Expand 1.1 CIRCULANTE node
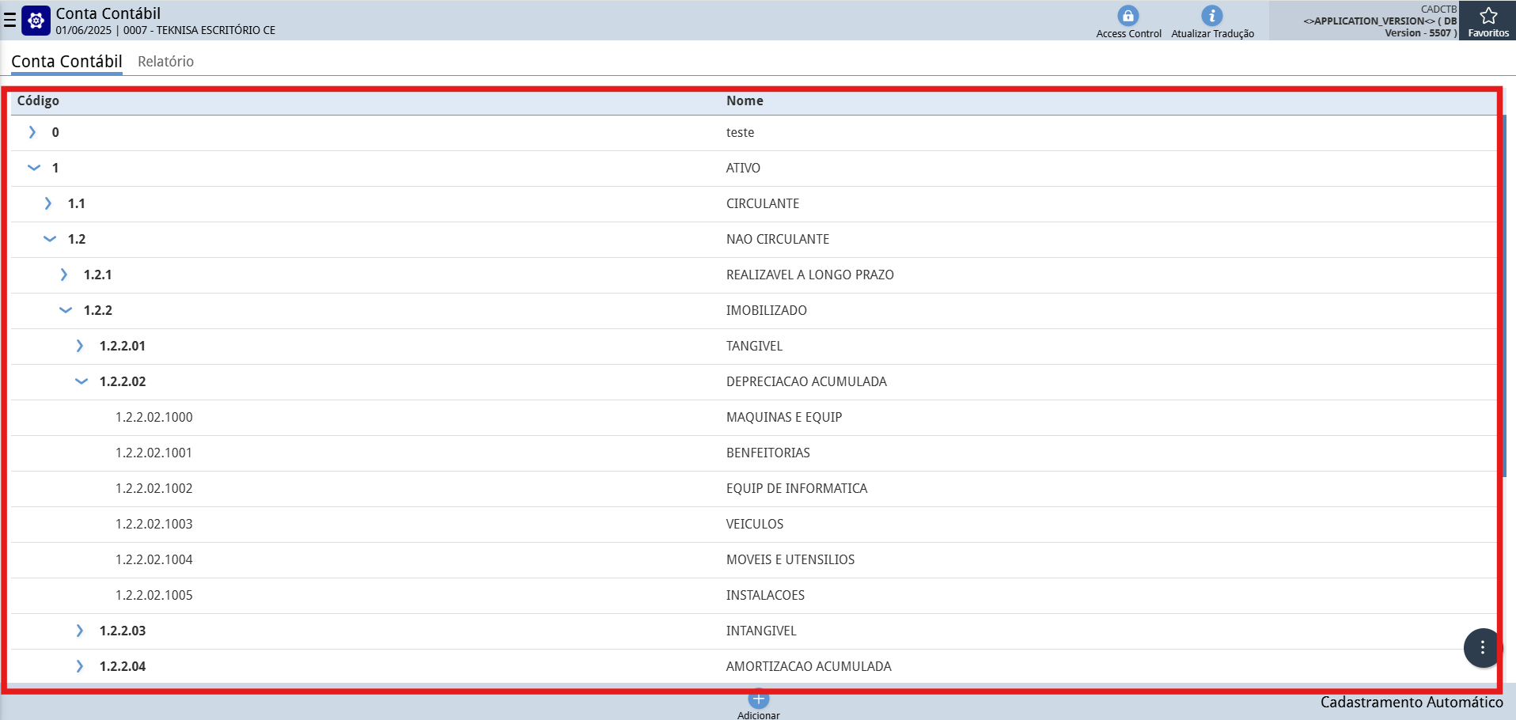The width and height of the screenshot is (1516, 720). coord(48,203)
